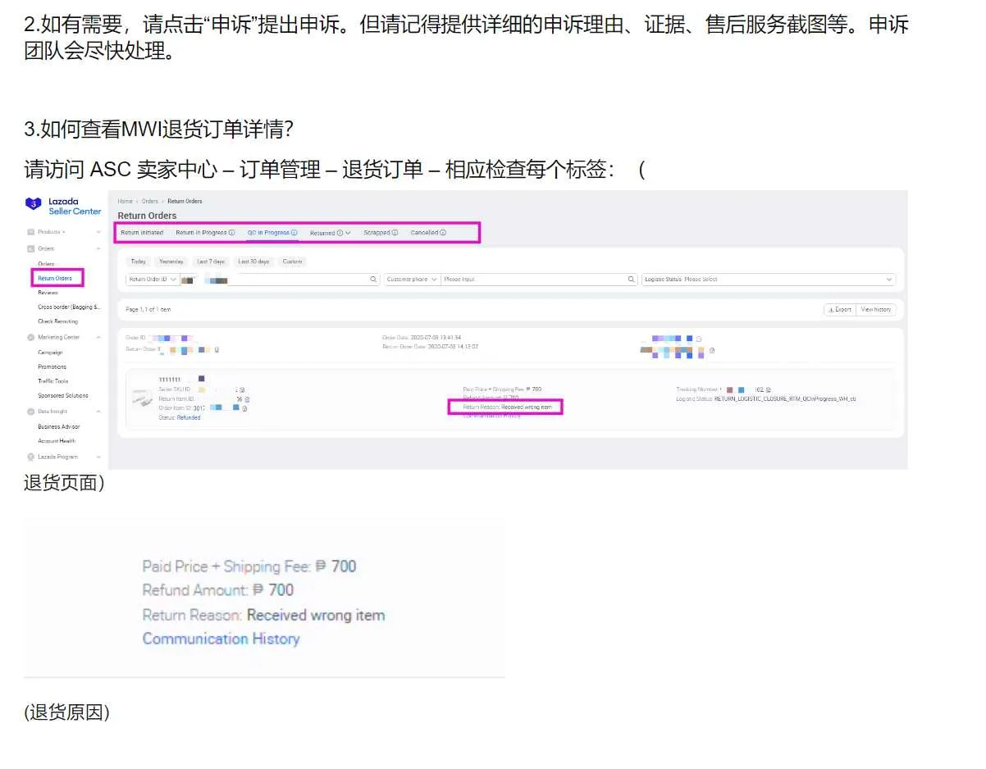The width and height of the screenshot is (986, 769).
Task: Click the View history button
Action: pyautogui.click(x=876, y=309)
